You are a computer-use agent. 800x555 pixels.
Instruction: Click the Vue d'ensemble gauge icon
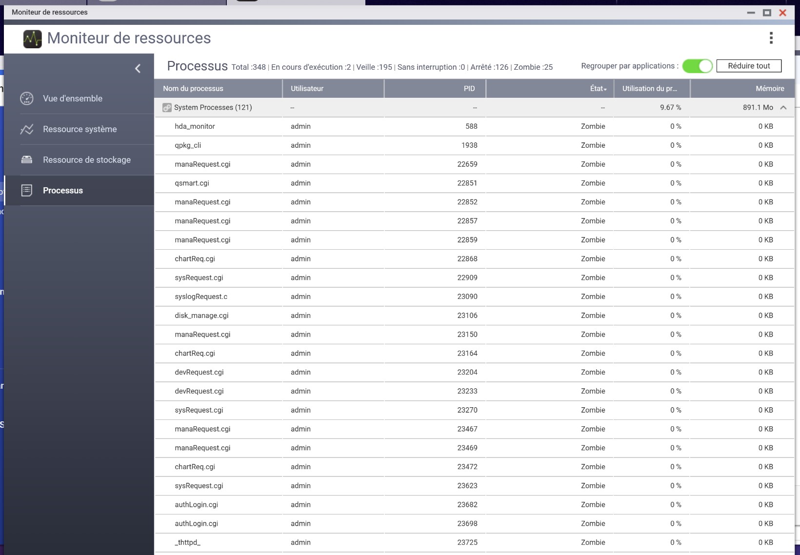(27, 99)
